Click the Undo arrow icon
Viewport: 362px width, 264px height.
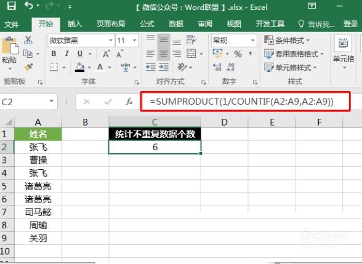tap(29, 6)
